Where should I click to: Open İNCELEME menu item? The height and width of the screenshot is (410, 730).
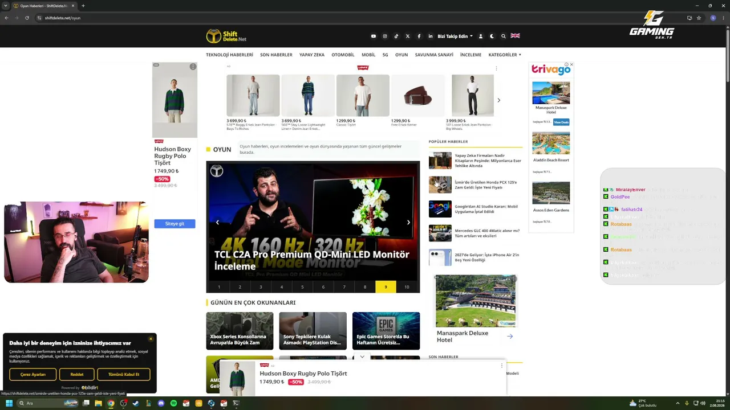[471, 55]
